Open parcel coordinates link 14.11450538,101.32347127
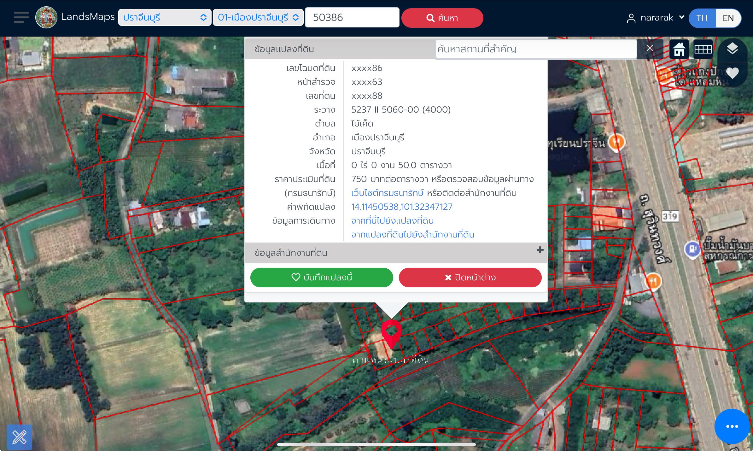 pos(402,207)
